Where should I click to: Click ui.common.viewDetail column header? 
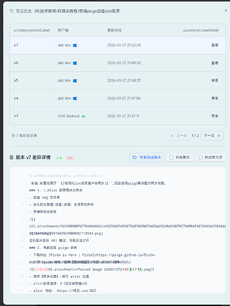[201, 30]
